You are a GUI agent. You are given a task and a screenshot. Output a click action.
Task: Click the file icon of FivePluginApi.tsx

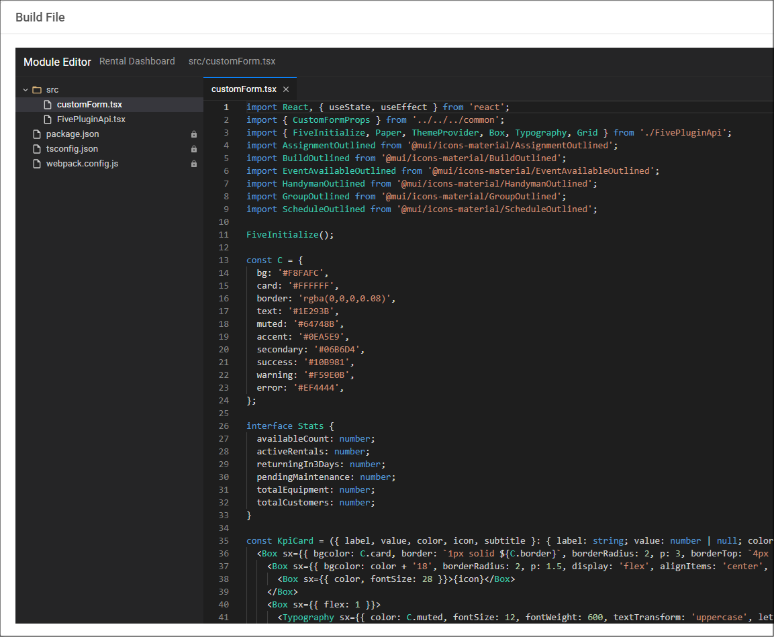[48, 119]
